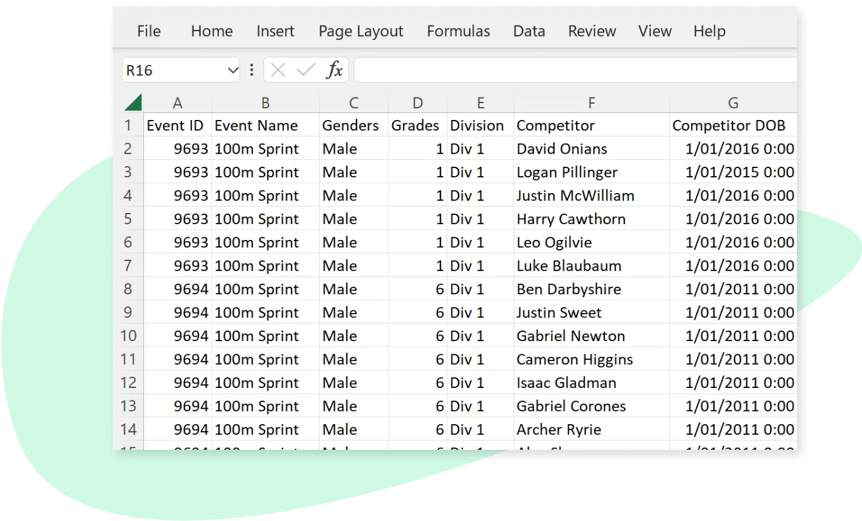Open the Review ribbon tab
The width and height of the screenshot is (862, 521).
click(x=591, y=31)
